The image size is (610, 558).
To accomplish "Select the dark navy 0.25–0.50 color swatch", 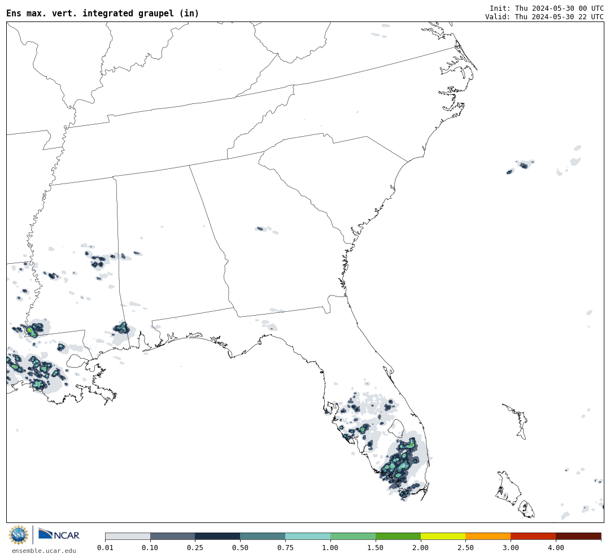I will click(x=218, y=536).
